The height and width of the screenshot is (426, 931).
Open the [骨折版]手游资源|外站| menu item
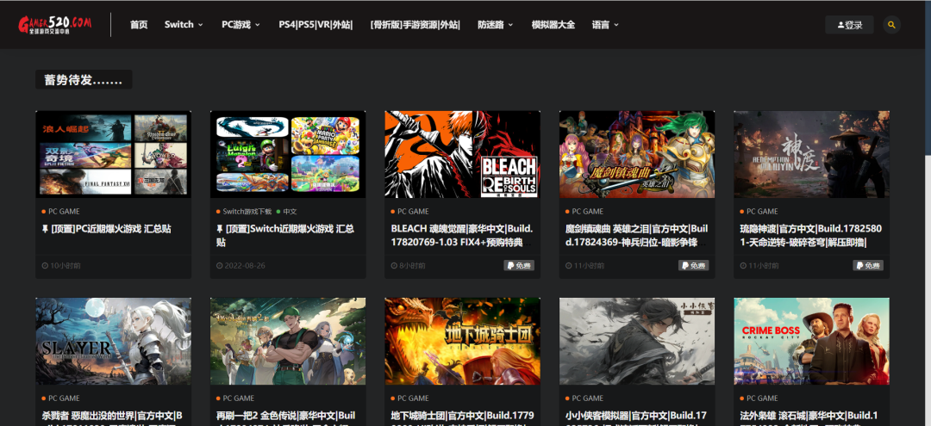click(x=415, y=25)
